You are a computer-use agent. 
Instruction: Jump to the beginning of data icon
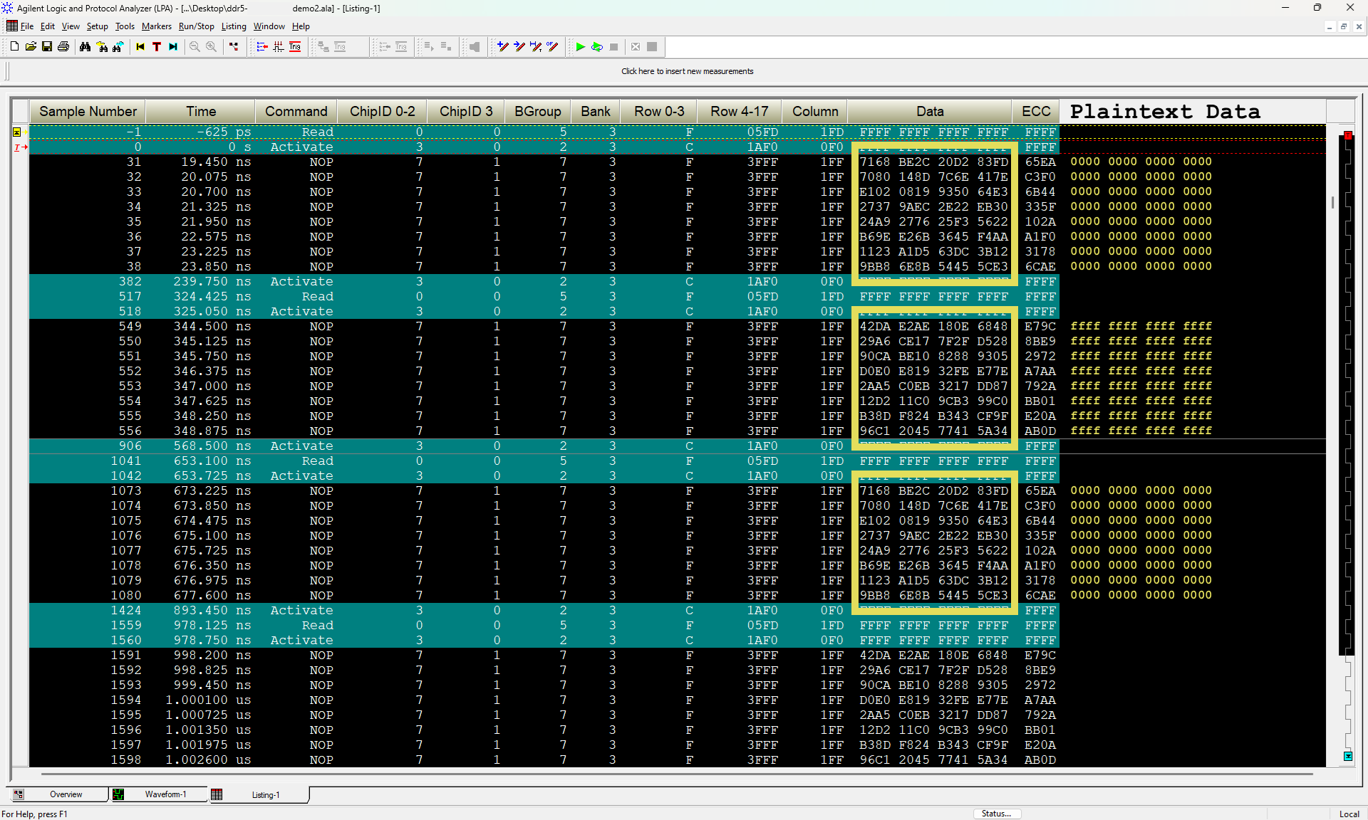(140, 47)
